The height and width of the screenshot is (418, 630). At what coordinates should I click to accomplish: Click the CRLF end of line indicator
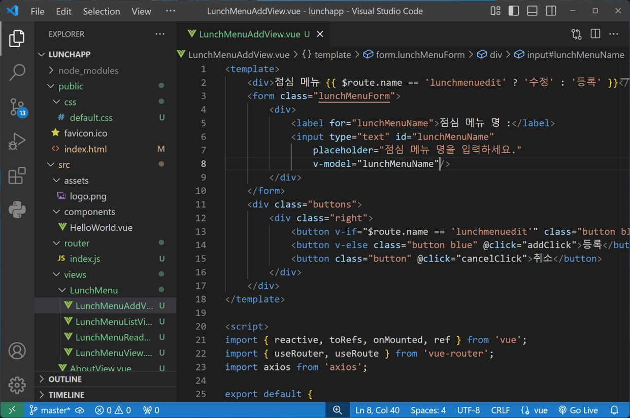(501, 410)
